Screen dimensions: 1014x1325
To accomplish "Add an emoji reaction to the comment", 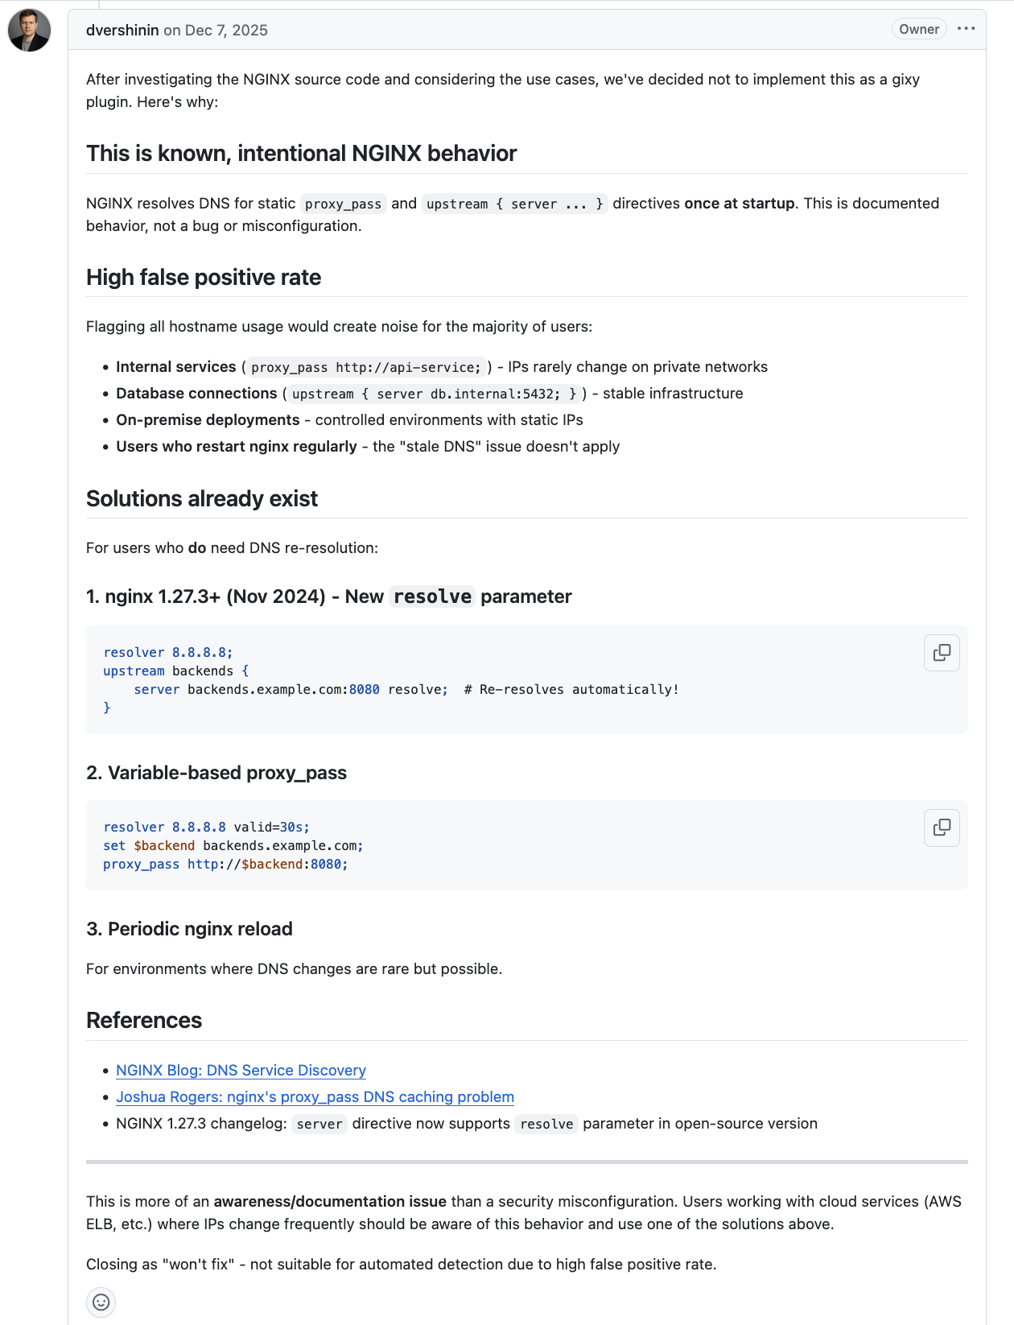I will coord(101,1302).
